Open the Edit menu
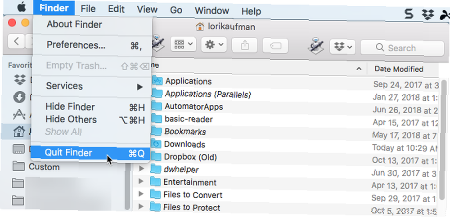The image size is (450, 218). [x=116, y=9]
